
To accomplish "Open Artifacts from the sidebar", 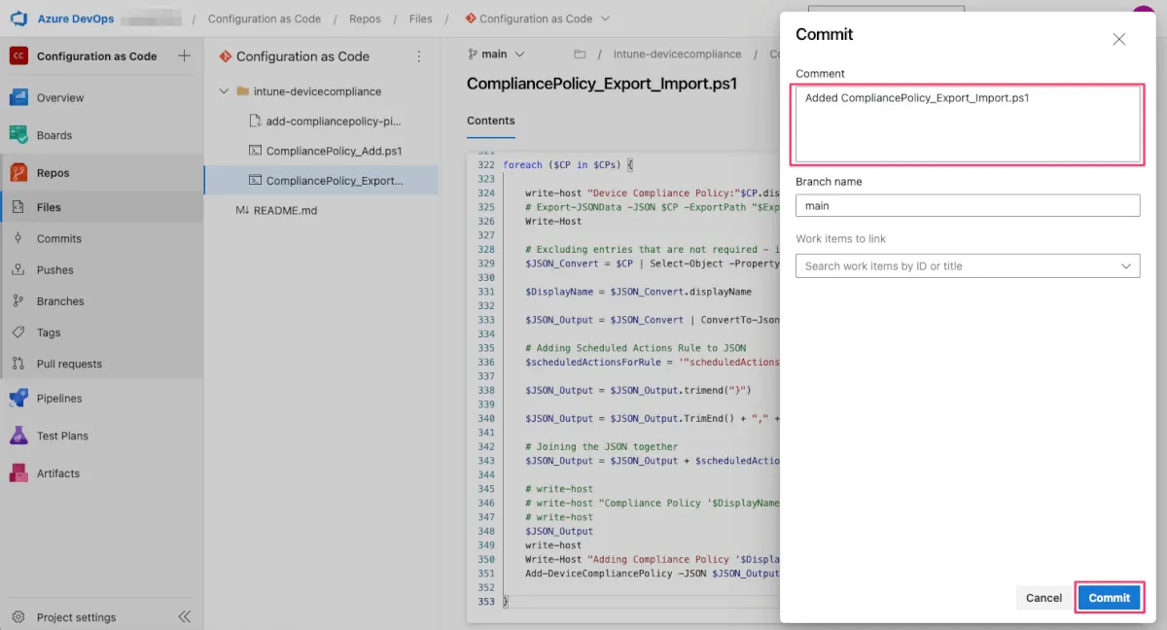I will 57,473.
